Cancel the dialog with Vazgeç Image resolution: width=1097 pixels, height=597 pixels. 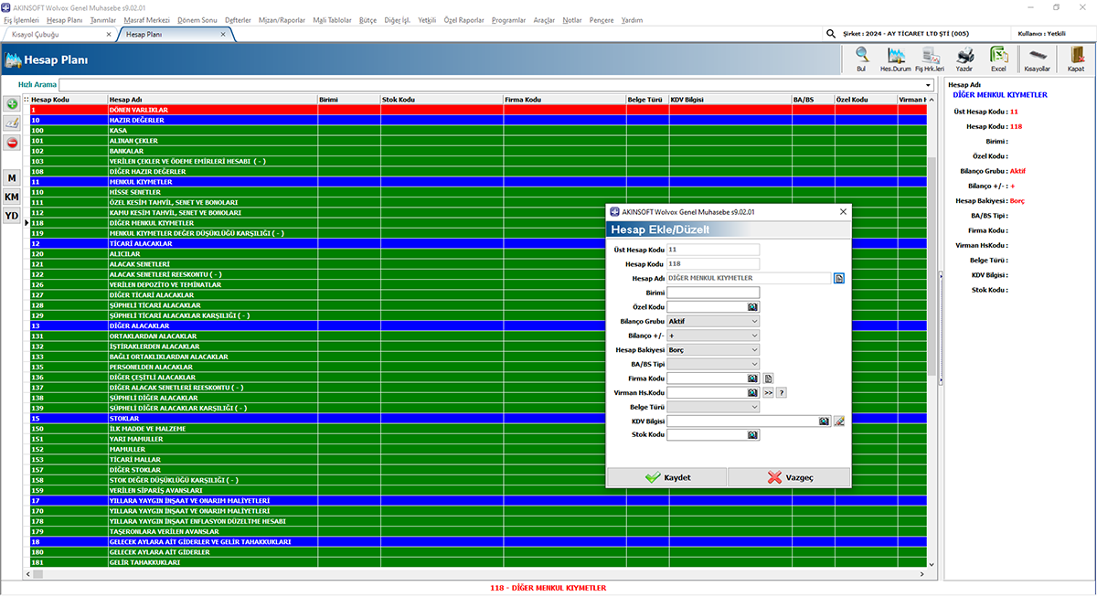(789, 477)
